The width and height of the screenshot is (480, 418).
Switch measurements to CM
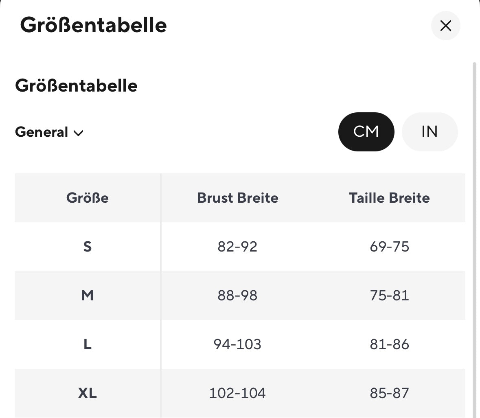click(x=366, y=131)
